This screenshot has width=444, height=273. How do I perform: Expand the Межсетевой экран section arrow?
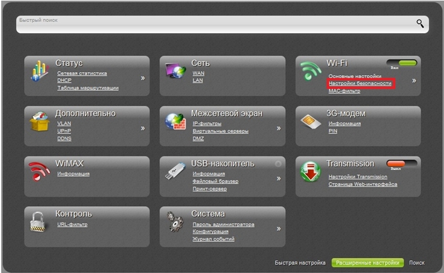pyautogui.click(x=278, y=128)
